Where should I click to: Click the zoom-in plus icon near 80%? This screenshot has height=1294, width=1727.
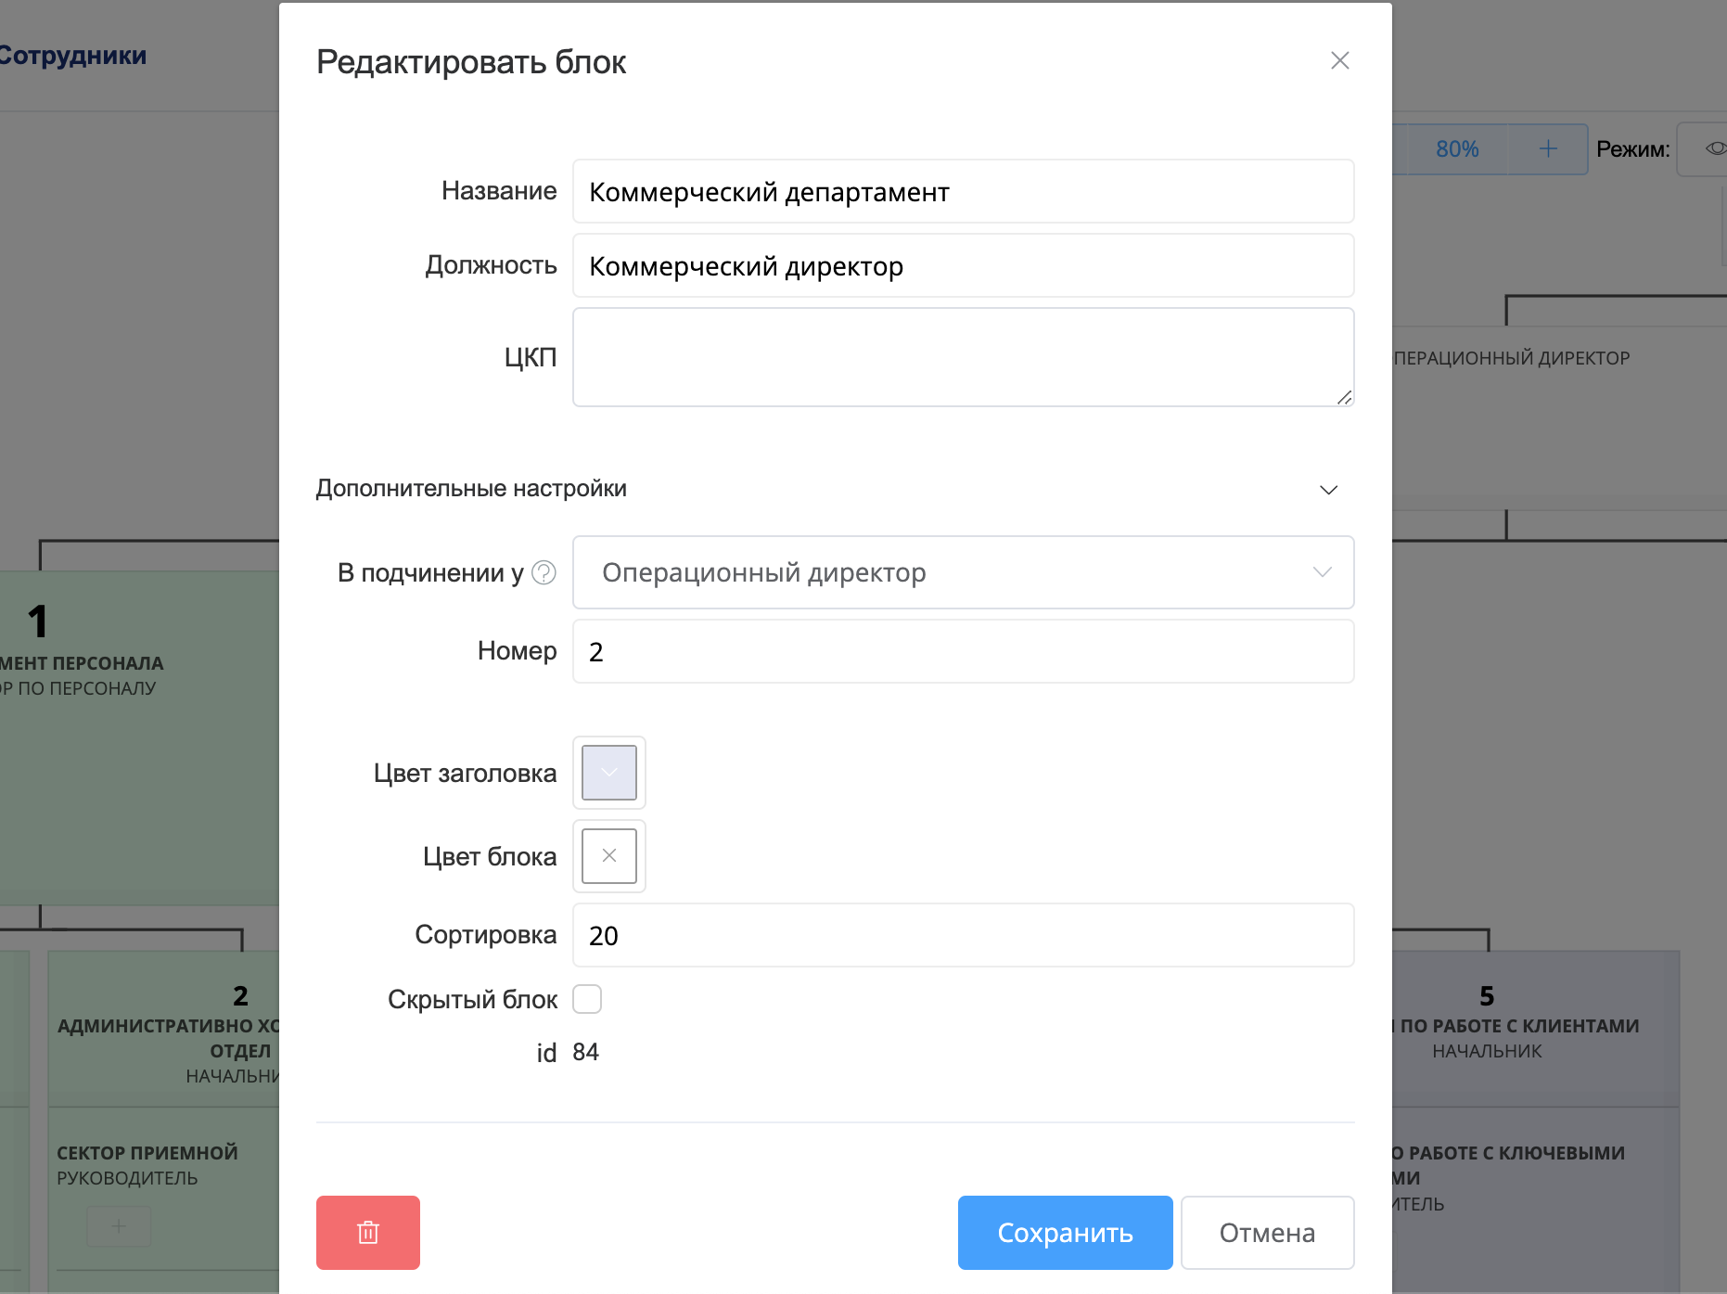tap(1547, 148)
